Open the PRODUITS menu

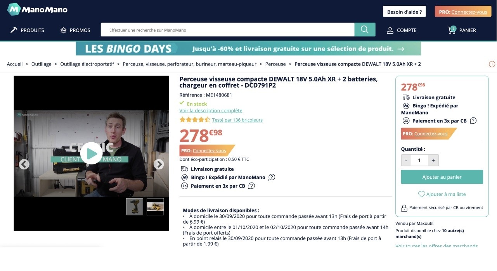pyautogui.click(x=27, y=30)
